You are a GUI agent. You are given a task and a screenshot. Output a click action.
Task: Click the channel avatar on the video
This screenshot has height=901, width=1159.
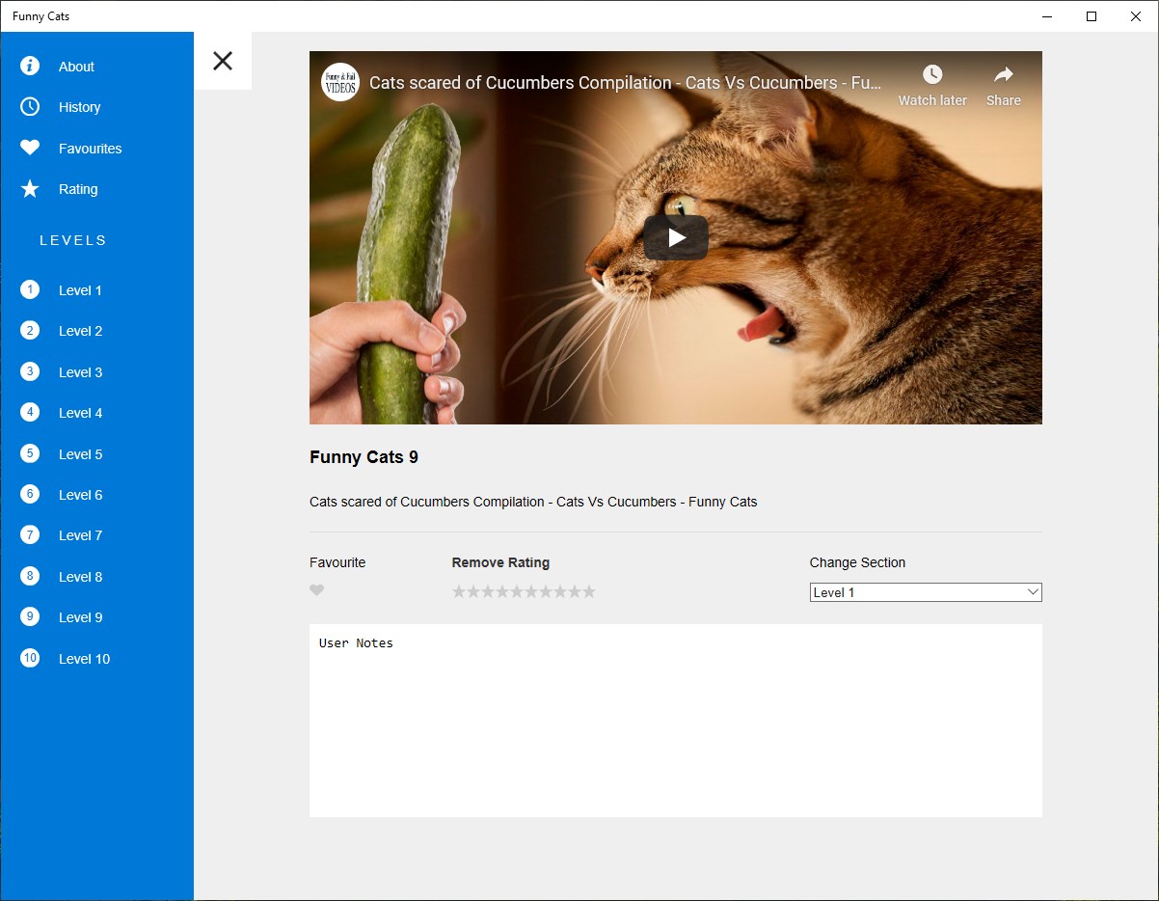pyautogui.click(x=339, y=82)
